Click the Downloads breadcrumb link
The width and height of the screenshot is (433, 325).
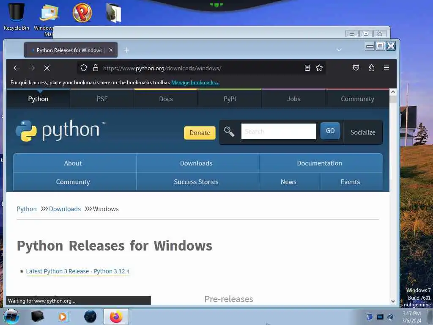[x=65, y=209]
